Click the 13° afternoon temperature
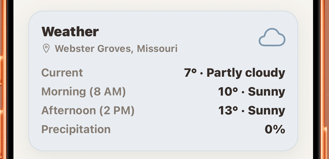The height and width of the screenshot is (159, 329). [x=228, y=111]
